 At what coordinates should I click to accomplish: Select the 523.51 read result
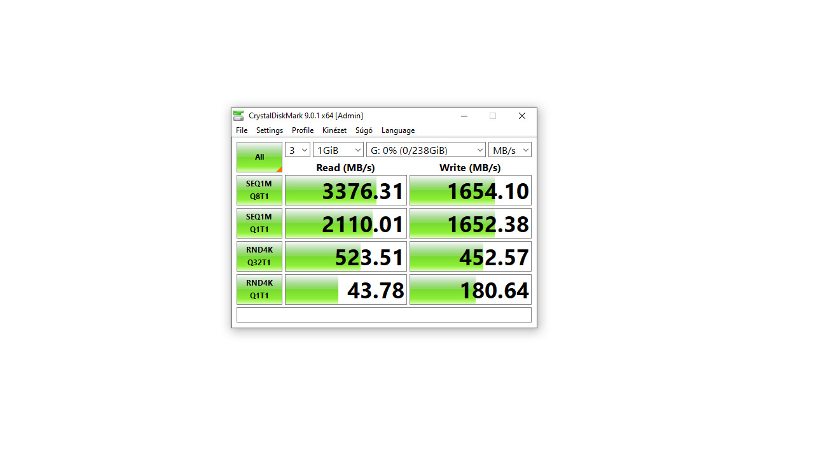[x=346, y=256]
